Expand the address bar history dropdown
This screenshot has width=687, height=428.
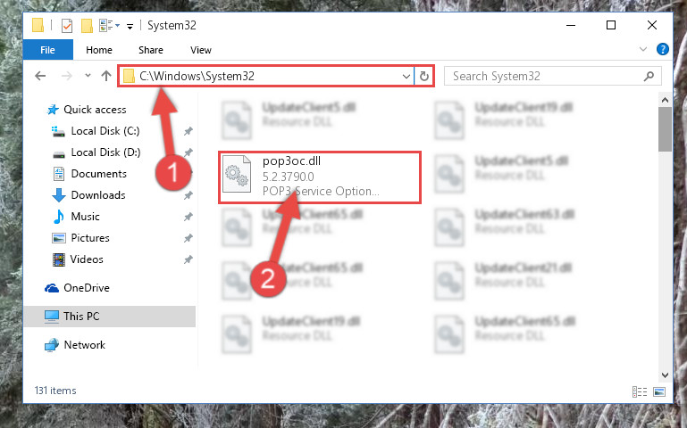pos(406,77)
